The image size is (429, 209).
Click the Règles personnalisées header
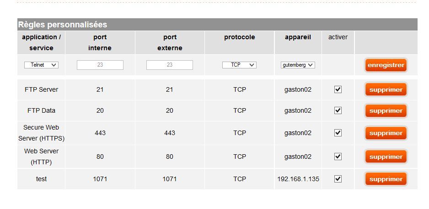63,25
